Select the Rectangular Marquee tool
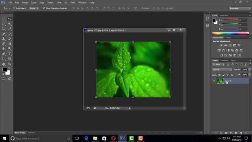Image resolution: width=252 pixels, height=142 pixels. tap(4, 19)
